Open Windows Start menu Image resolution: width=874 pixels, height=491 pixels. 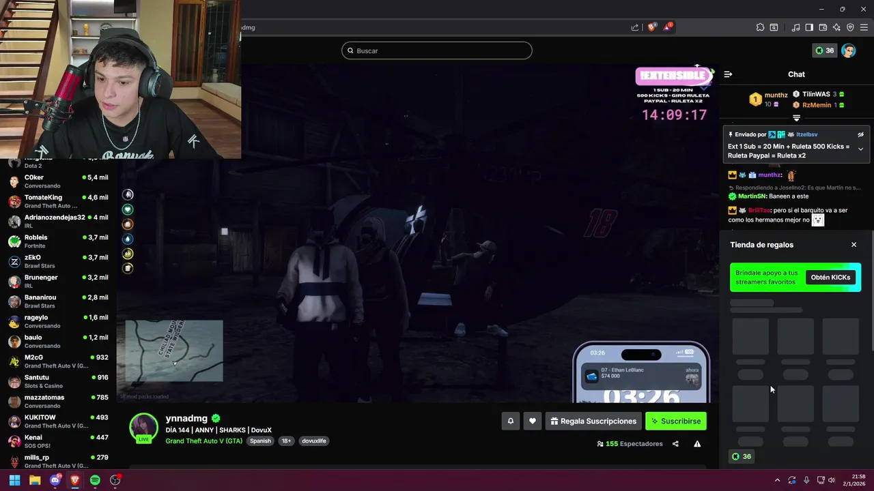(14, 480)
